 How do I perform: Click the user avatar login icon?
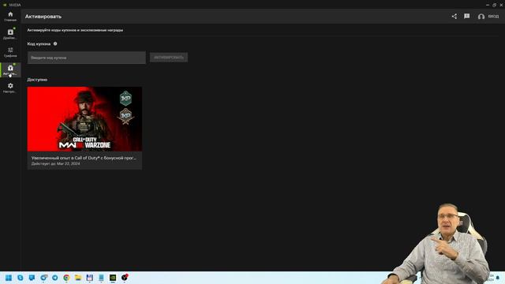coord(481,17)
